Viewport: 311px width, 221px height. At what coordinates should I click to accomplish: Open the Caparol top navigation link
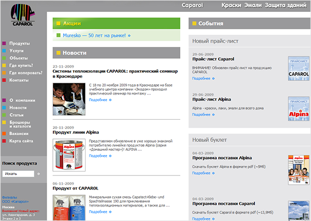192,5
